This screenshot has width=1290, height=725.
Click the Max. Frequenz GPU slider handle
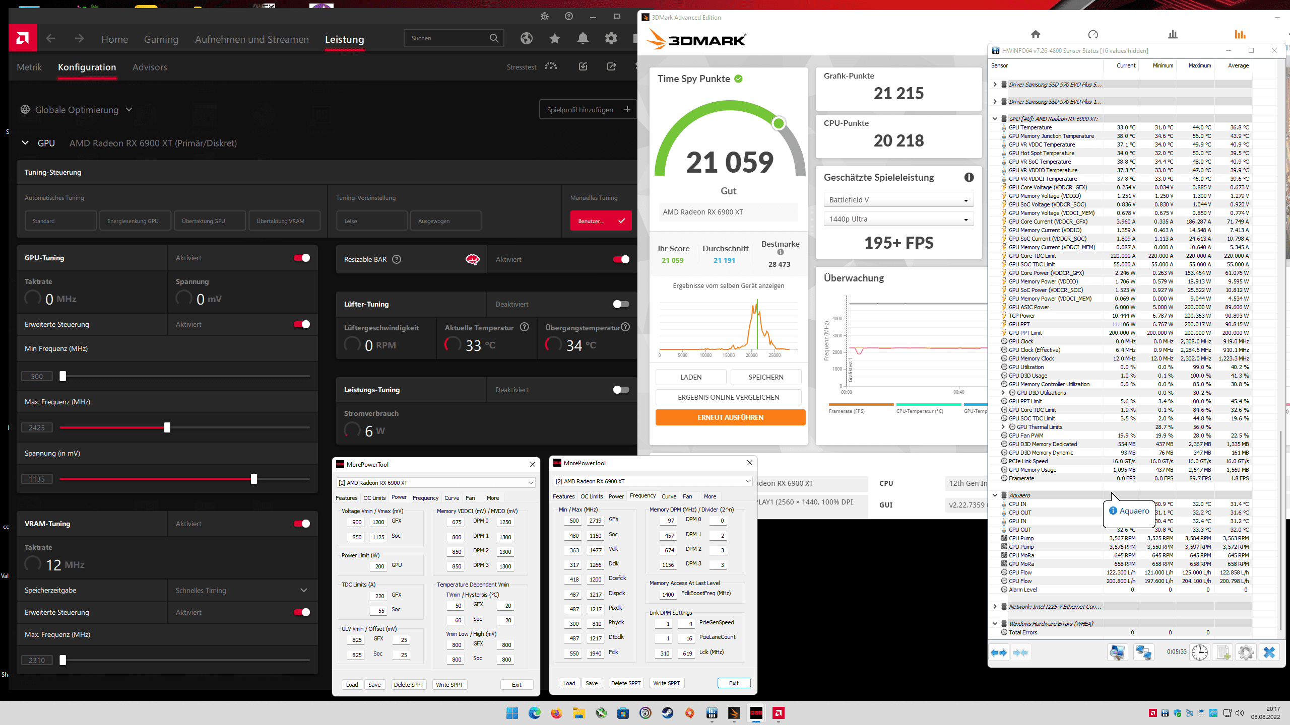(x=167, y=427)
